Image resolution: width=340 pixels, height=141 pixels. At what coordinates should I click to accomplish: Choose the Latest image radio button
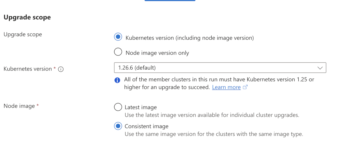pos(118,107)
